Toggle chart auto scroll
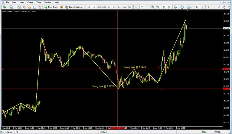The width and height of the screenshot is (232, 134). tap(164, 7)
